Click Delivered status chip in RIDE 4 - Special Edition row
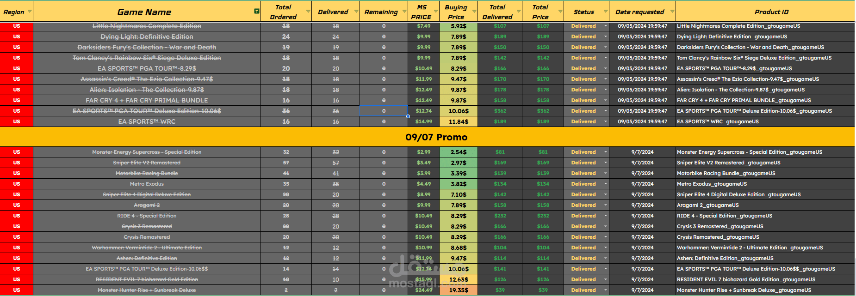Image resolution: width=856 pixels, height=296 pixels. [x=583, y=216]
